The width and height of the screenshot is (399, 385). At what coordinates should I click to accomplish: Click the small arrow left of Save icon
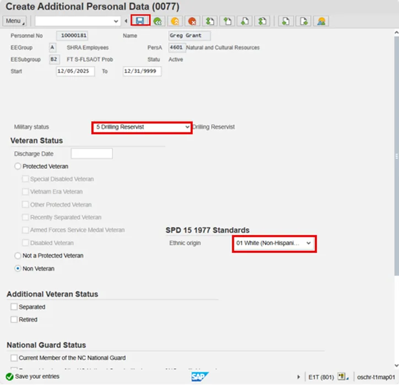pos(126,21)
